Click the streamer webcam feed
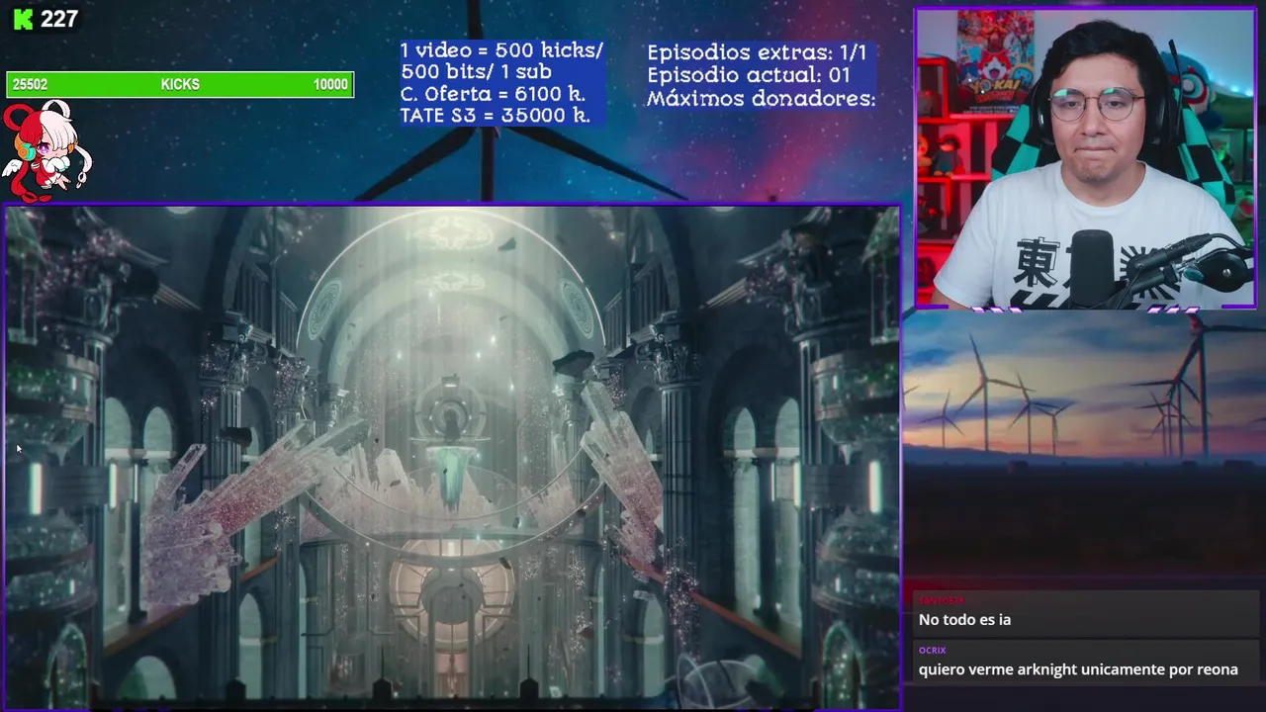The image size is (1266, 712). (1085, 158)
